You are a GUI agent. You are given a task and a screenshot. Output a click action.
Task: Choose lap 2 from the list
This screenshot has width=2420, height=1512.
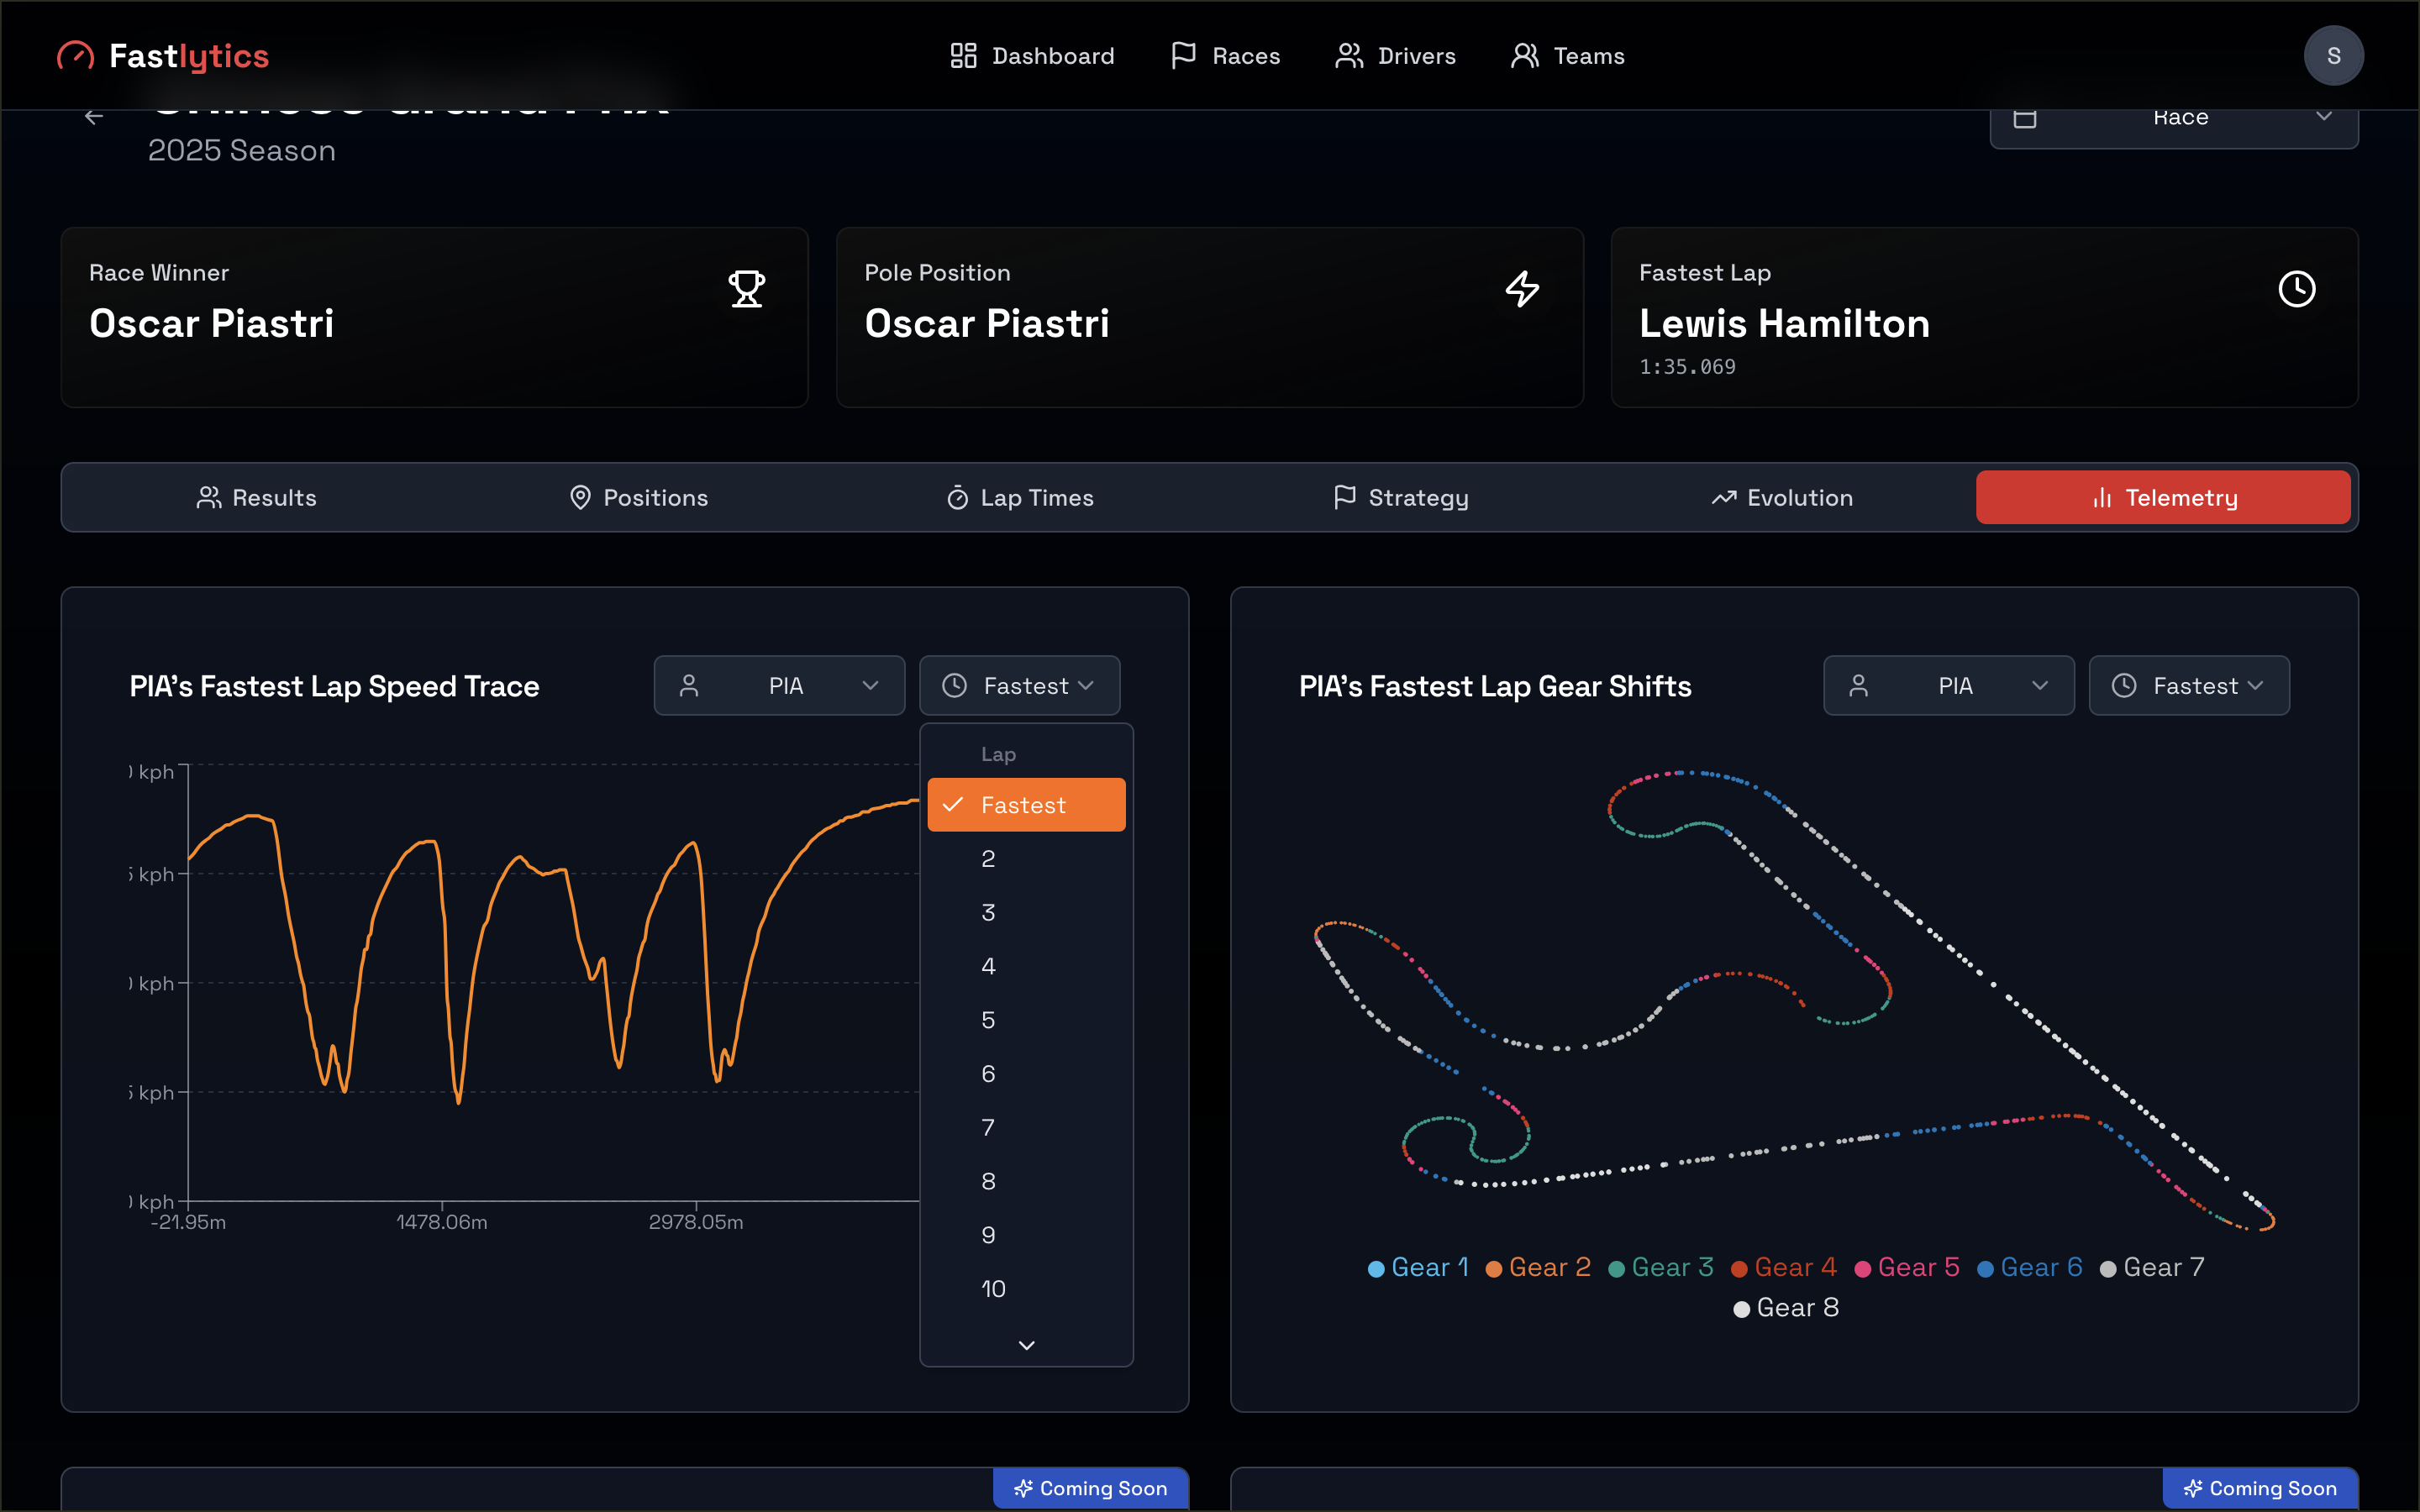1026,859
